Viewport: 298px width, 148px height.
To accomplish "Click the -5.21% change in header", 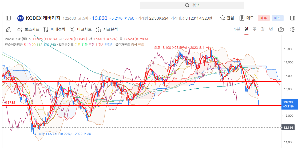I will pos(116,18).
